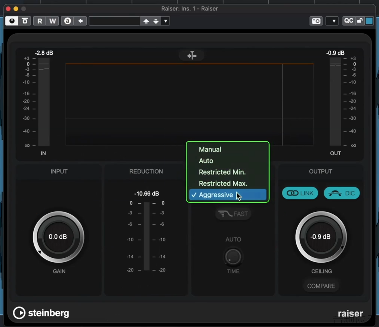Select Auto from the release menu
Viewport: 379px width, 327px height.
[x=228, y=161]
